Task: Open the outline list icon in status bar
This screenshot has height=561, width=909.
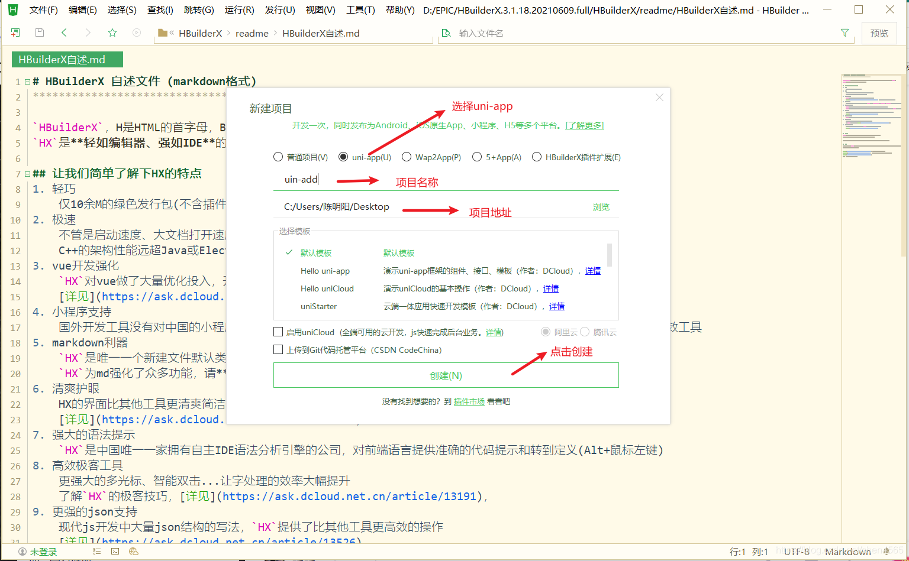Action: click(x=96, y=552)
